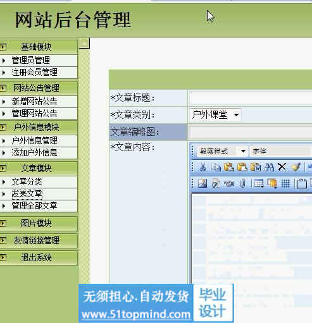Click the Insert Image icon
This screenshot has height=323, width=312.
(203, 183)
